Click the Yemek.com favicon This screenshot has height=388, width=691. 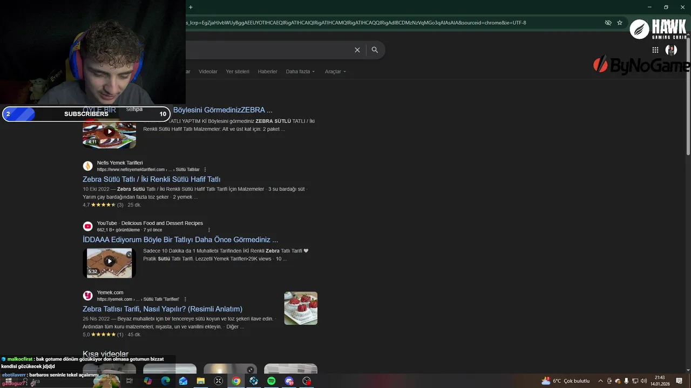[x=87, y=295]
